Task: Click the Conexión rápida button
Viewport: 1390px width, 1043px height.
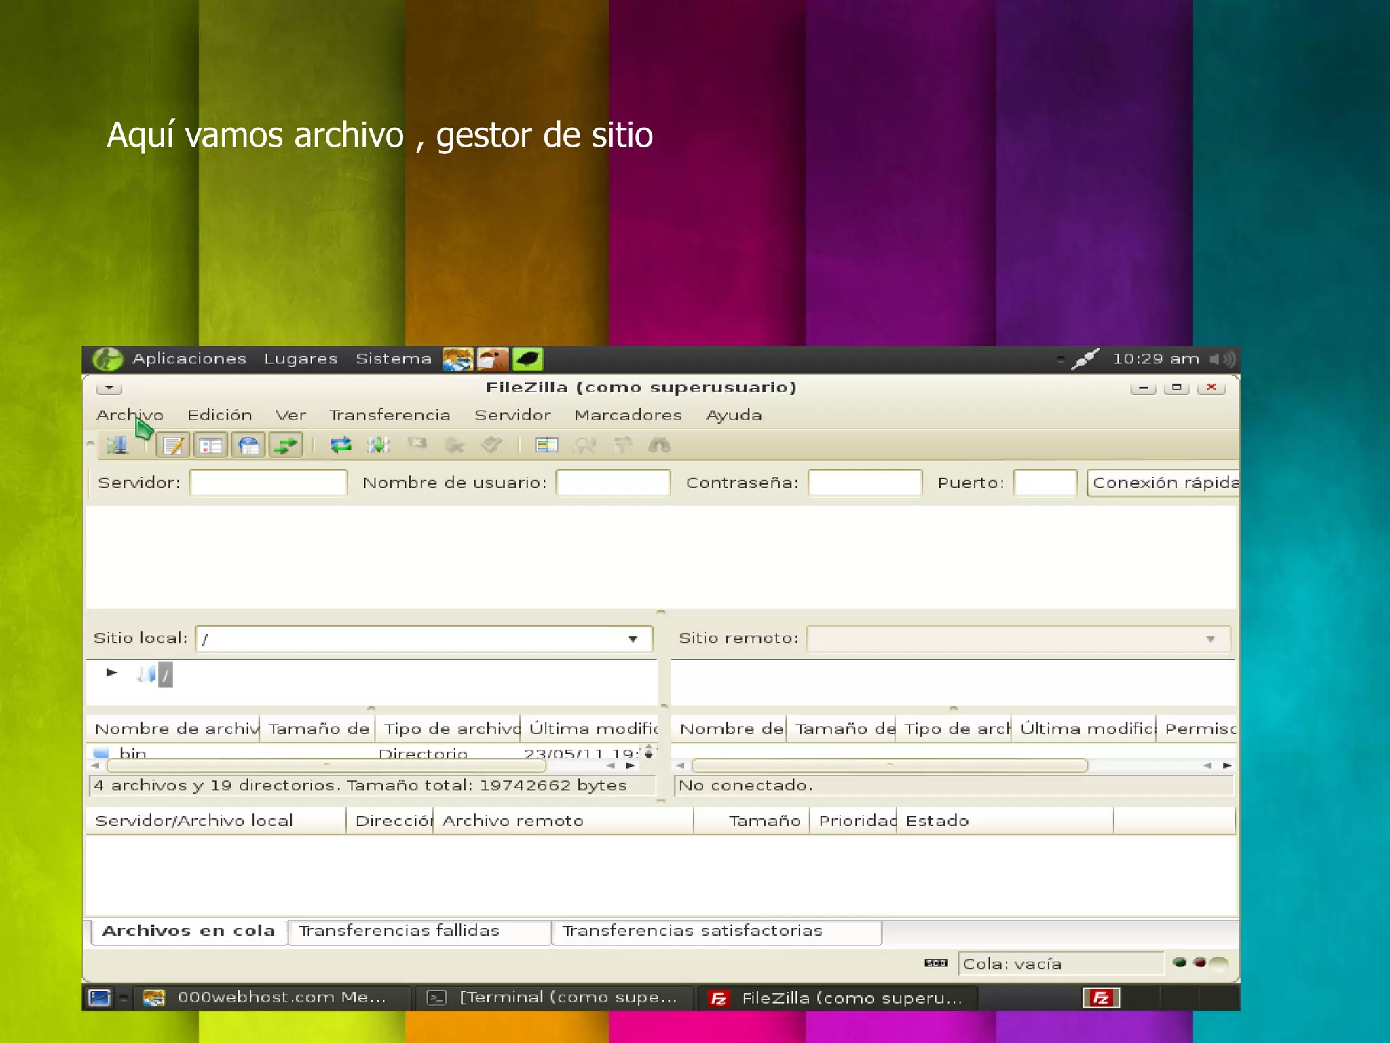Action: click(1163, 483)
